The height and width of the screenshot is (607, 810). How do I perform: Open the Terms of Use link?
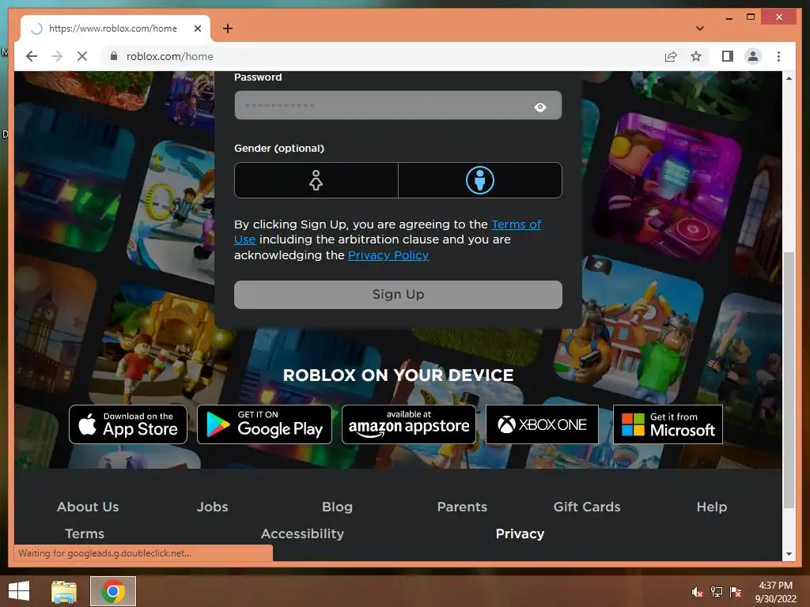[x=516, y=224]
